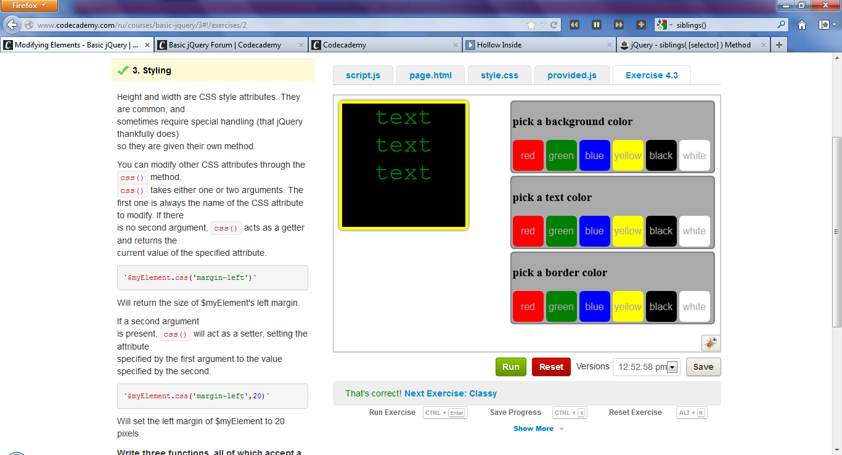Pick black text color
842x455 pixels.
click(661, 231)
